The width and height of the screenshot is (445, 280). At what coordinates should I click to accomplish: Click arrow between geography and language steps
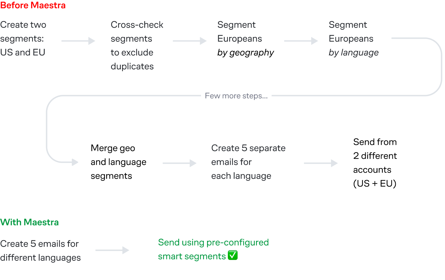tap(301, 41)
